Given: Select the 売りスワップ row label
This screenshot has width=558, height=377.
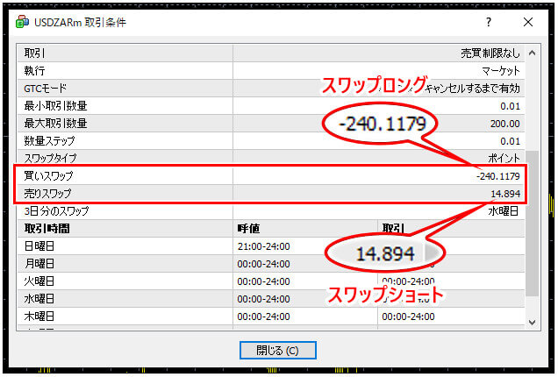Looking at the screenshot, I should (47, 193).
